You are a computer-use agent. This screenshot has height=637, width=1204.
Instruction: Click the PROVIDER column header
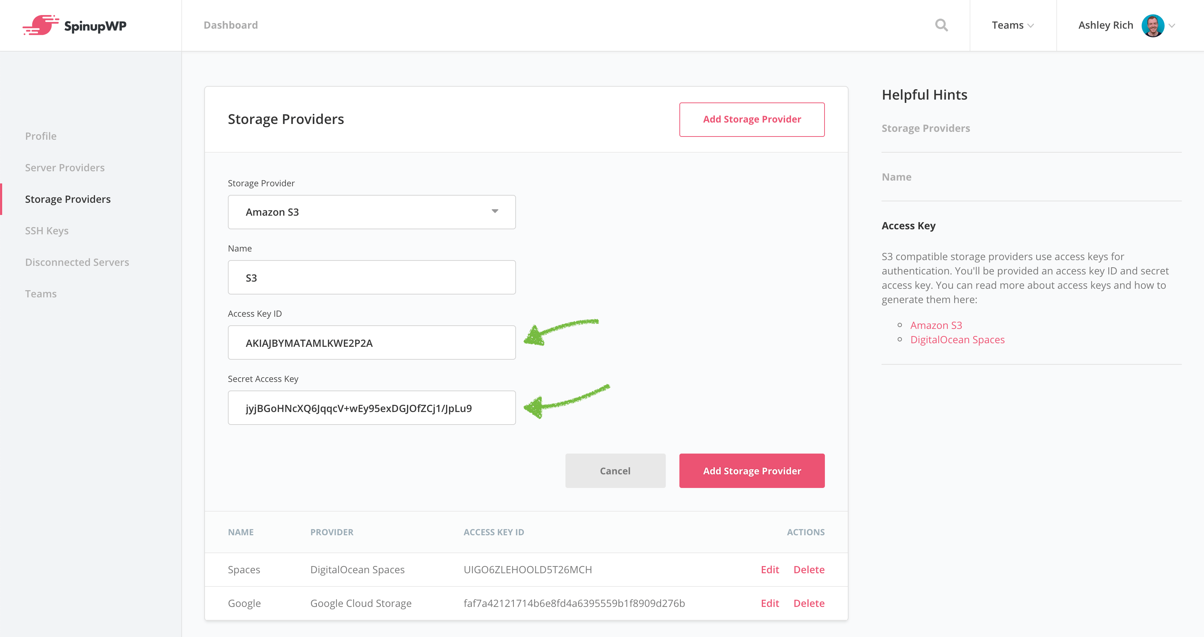point(331,532)
